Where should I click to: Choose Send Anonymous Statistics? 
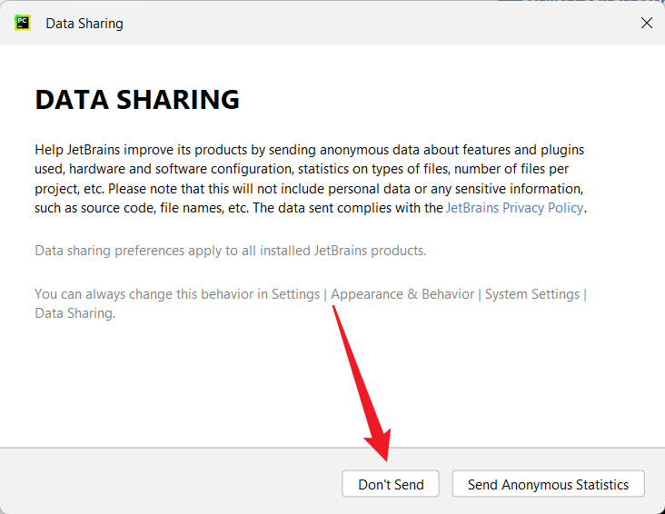coord(548,484)
